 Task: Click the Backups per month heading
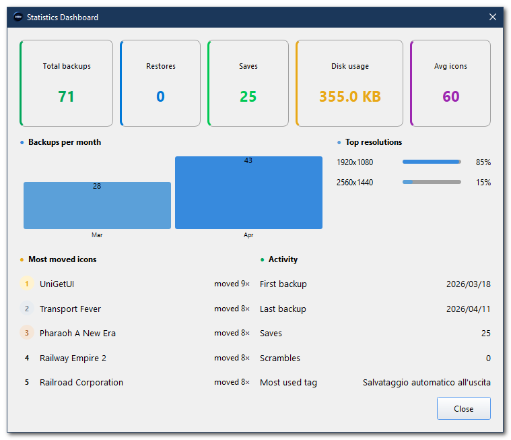coord(65,142)
